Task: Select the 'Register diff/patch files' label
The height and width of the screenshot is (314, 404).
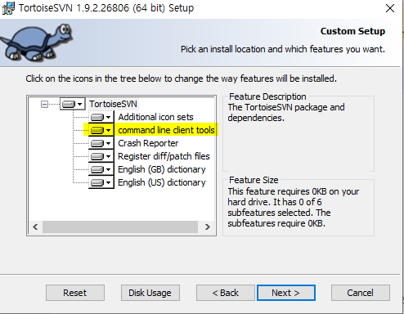Action: click(x=164, y=156)
